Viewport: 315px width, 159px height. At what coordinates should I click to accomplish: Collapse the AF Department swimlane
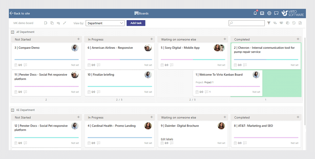coord(12,32)
